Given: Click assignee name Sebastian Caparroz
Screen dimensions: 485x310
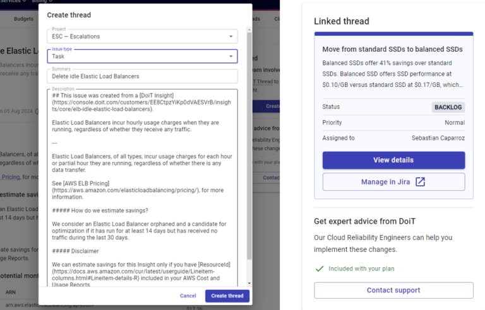Looking at the screenshot, I should [x=438, y=138].
